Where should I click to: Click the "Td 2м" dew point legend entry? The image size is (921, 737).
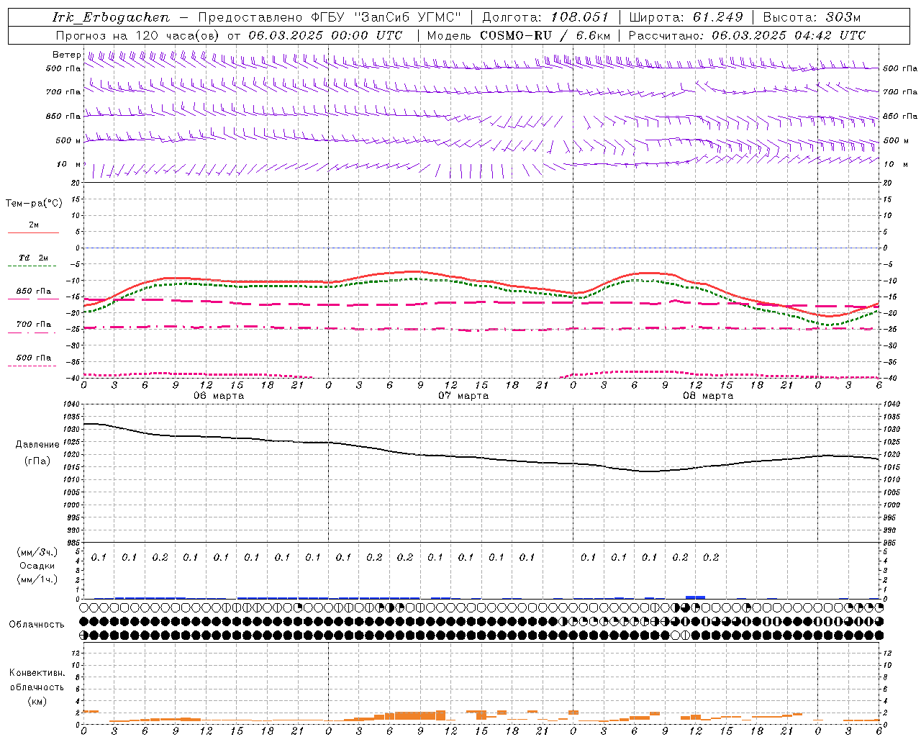click(34, 258)
